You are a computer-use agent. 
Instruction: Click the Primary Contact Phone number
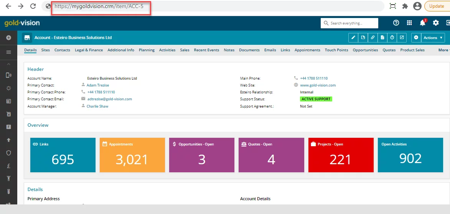click(101, 92)
